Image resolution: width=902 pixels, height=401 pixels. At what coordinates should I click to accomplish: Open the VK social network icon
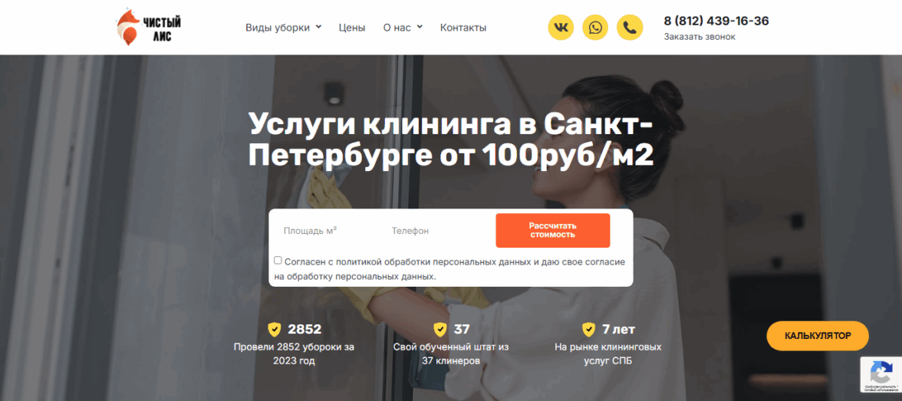click(x=561, y=28)
